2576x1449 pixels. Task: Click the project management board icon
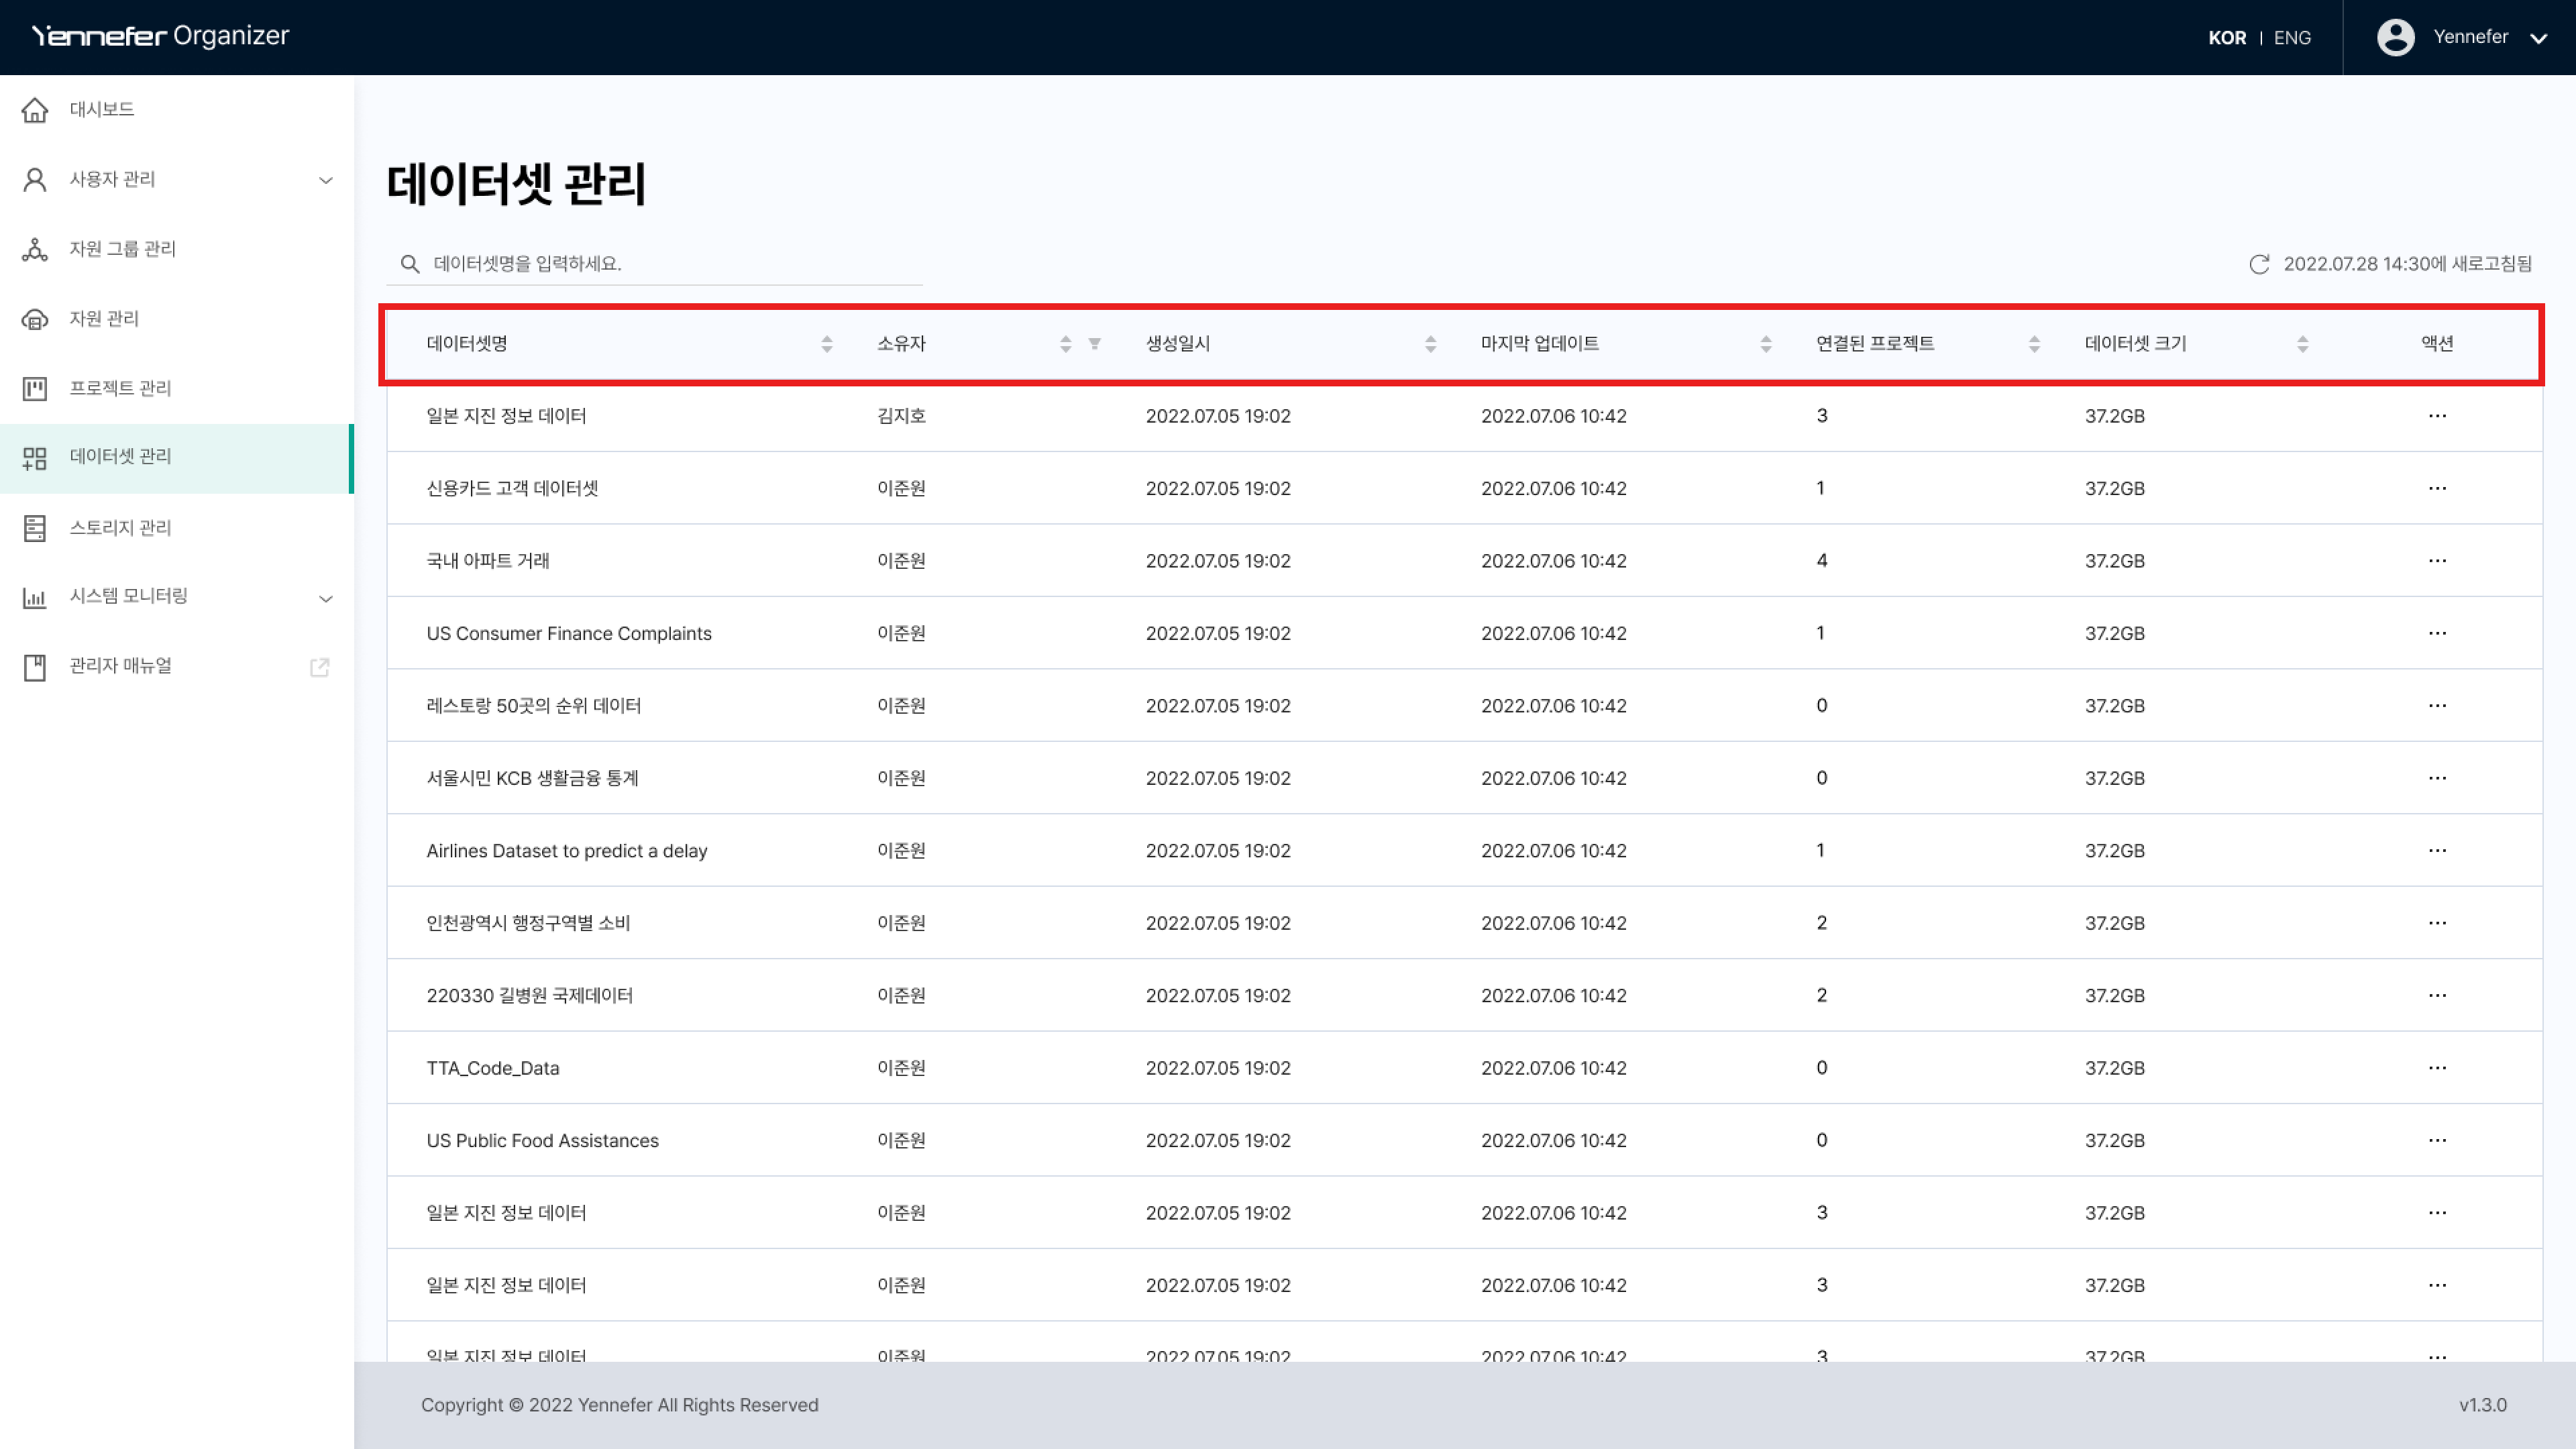(35, 389)
